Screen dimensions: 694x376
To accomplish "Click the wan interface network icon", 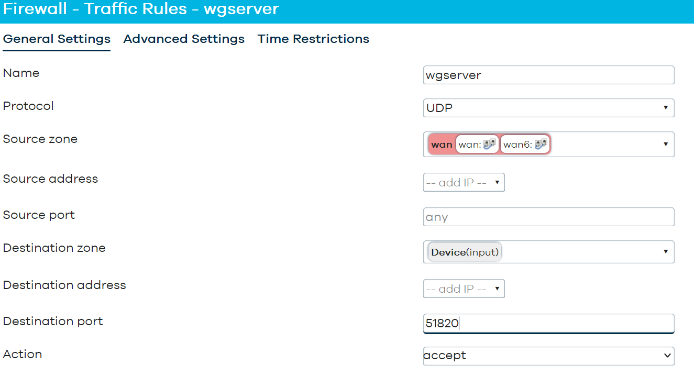I will 489,145.
